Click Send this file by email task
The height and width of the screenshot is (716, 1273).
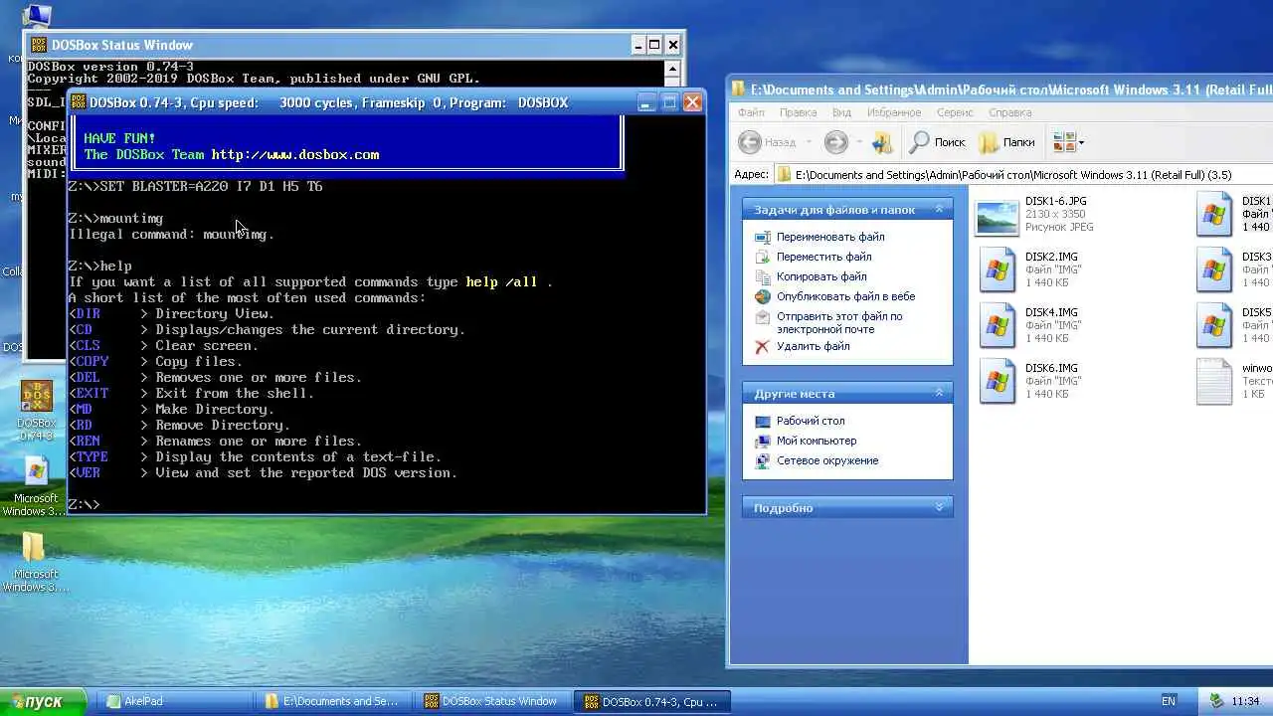click(x=839, y=322)
